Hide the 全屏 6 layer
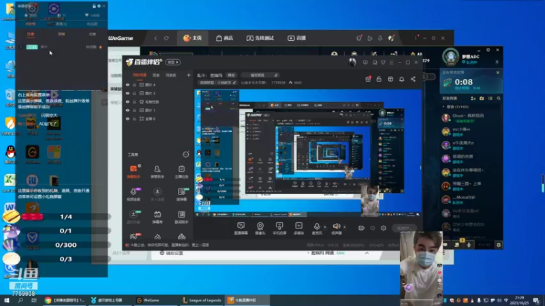Image resolution: width=545 pixels, height=306 pixels. click(x=127, y=118)
